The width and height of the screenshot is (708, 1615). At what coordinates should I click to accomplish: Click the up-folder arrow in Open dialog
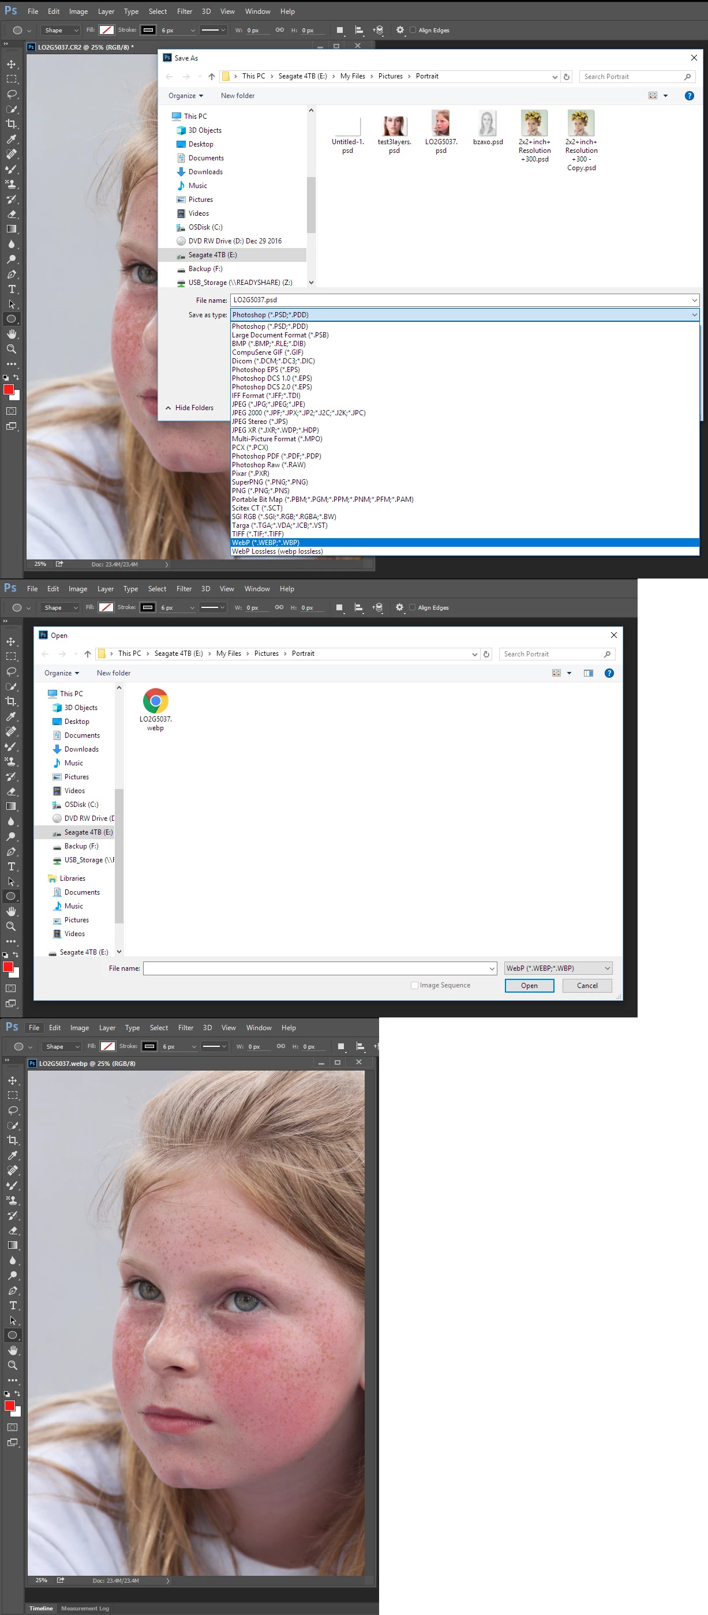point(87,654)
